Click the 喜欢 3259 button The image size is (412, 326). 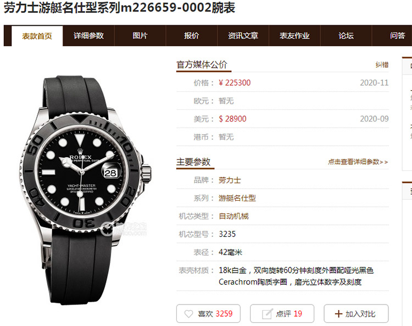[x=208, y=313]
